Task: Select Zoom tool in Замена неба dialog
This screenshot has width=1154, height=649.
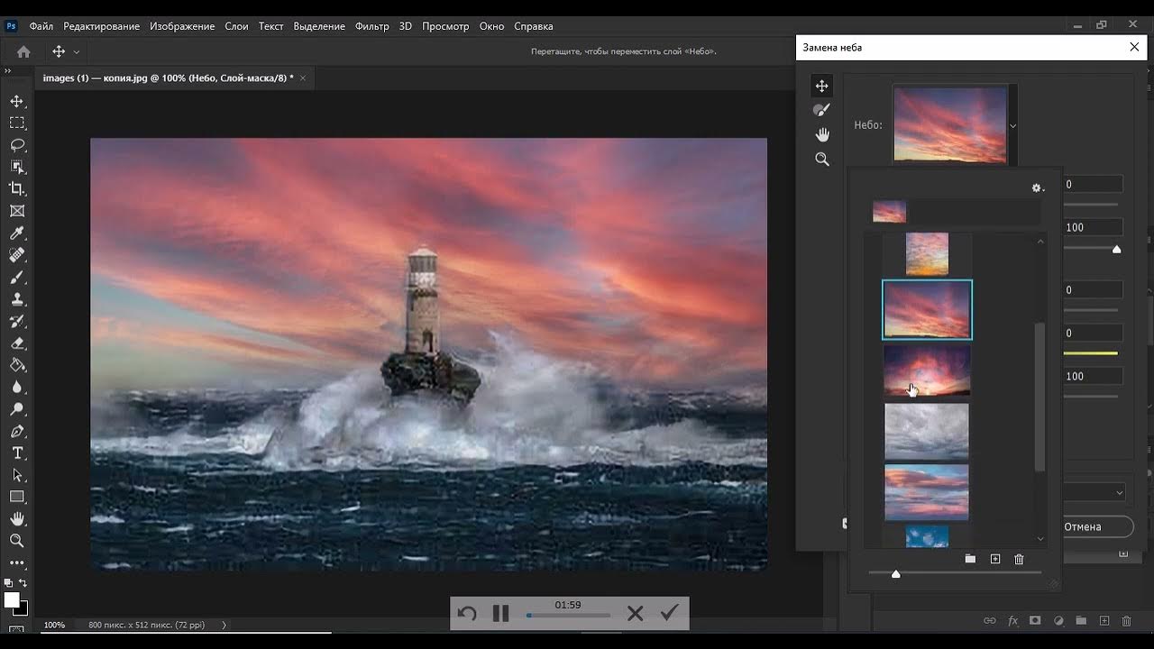Action: pyautogui.click(x=821, y=159)
